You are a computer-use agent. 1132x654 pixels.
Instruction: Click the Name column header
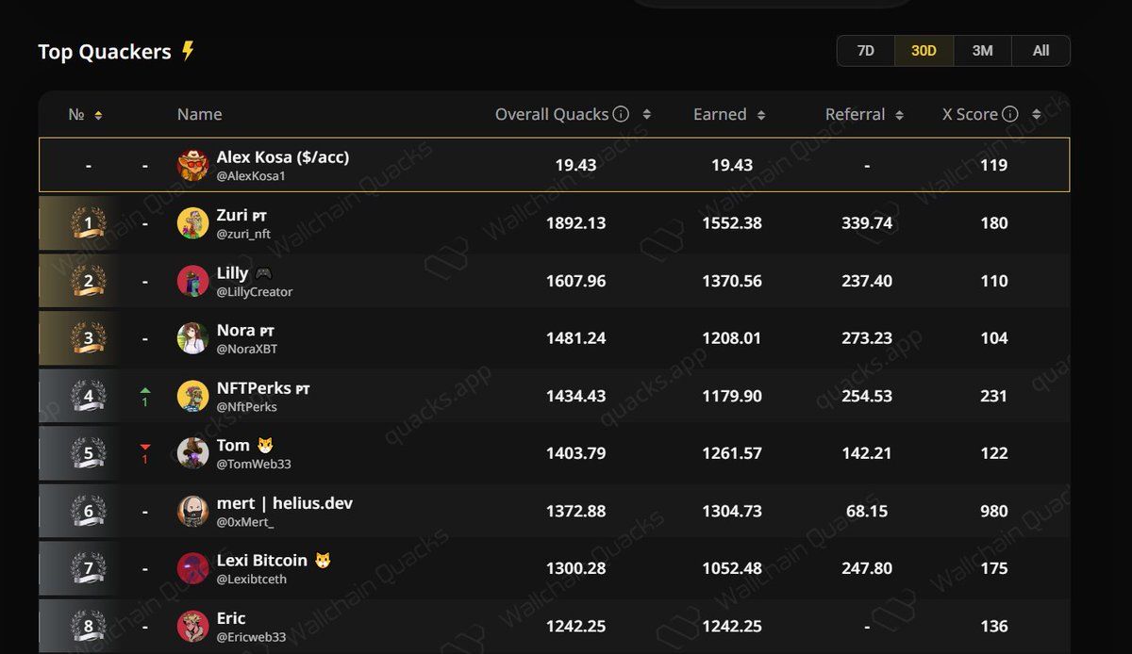point(199,114)
